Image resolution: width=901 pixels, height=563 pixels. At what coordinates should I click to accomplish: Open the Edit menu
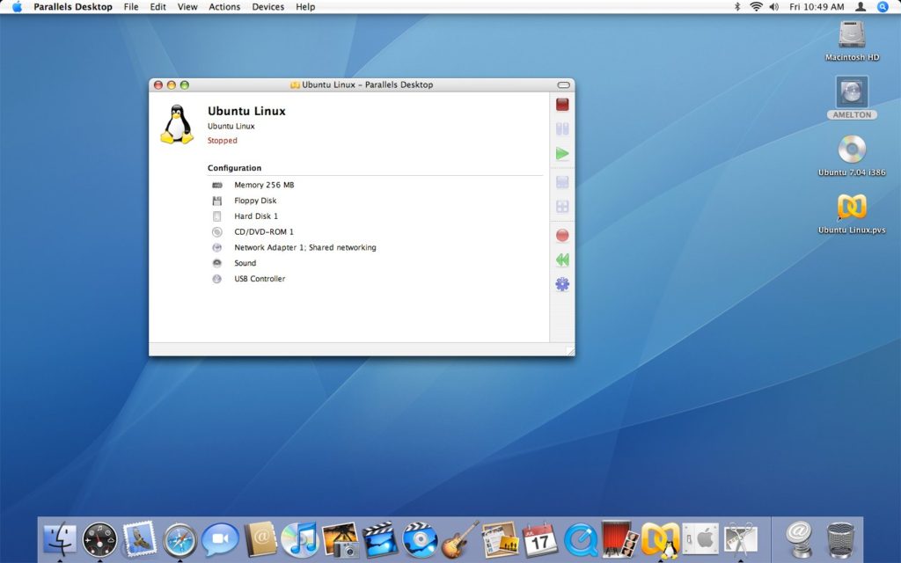[x=158, y=7]
